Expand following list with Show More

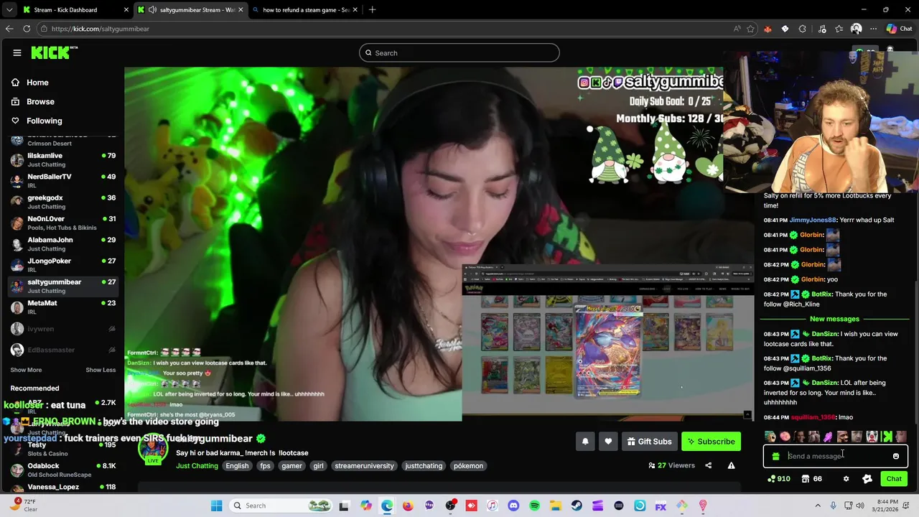click(26, 370)
